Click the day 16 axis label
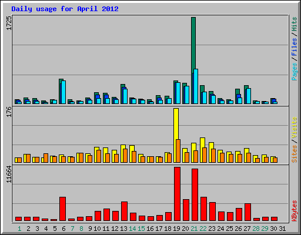Screen dimensions: 301x235 (150, 229)
